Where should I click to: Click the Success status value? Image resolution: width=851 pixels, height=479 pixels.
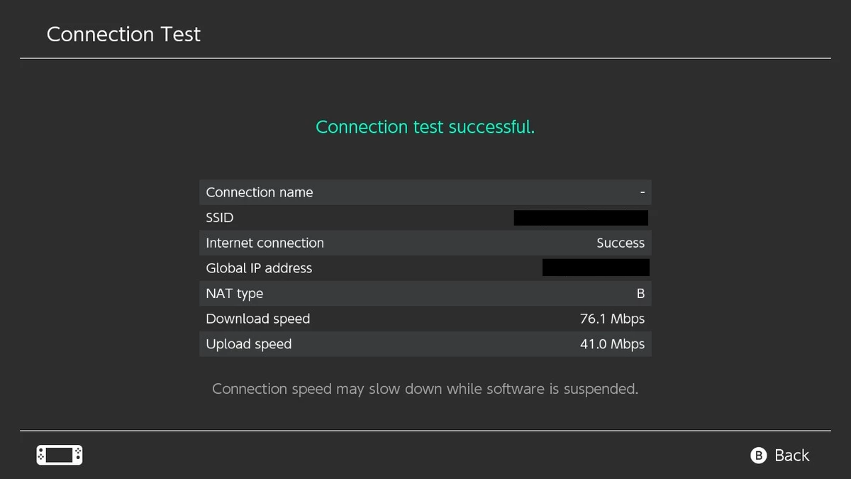pyautogui.click(x=621, y=243)
